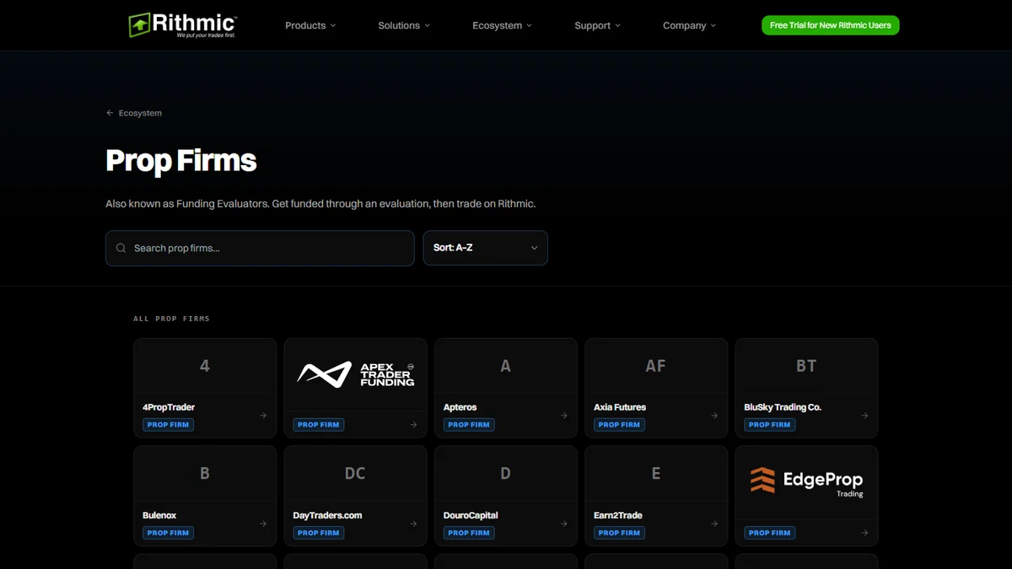Click PROP FIRM badge on BluSky Trading card
This screenshot has height=569, width=1012.
(770, 425)
